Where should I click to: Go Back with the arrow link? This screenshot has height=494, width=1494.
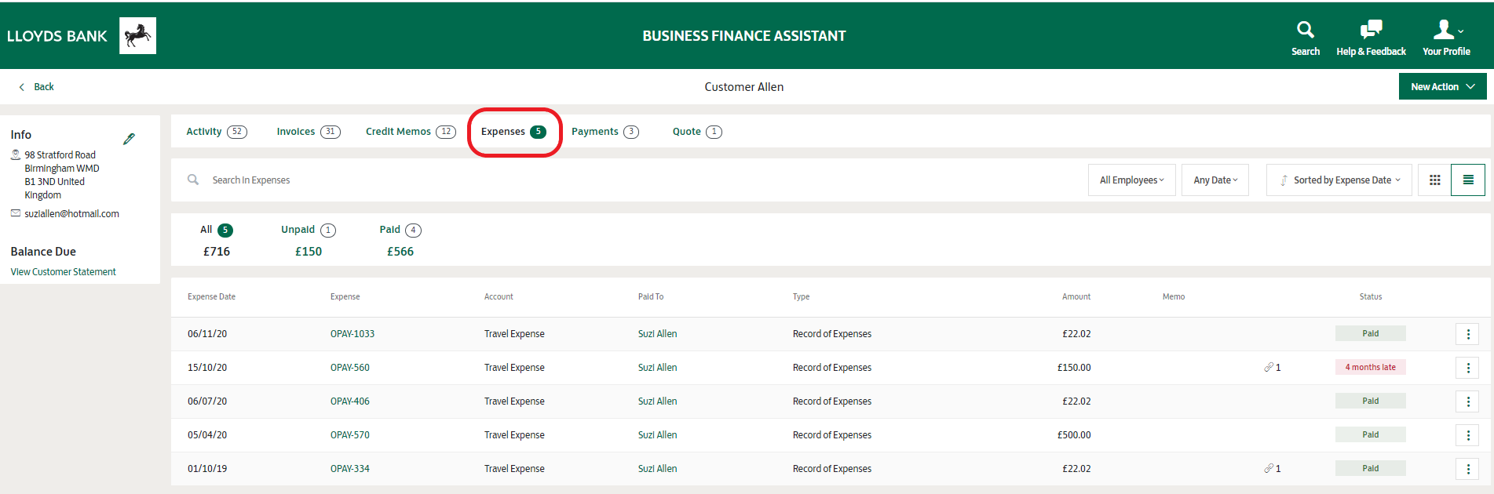pyautogui.click(x=37, y=87)
